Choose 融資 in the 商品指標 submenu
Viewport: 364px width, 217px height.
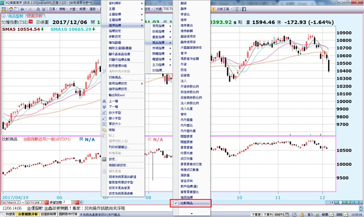click(x=184, y=3)
